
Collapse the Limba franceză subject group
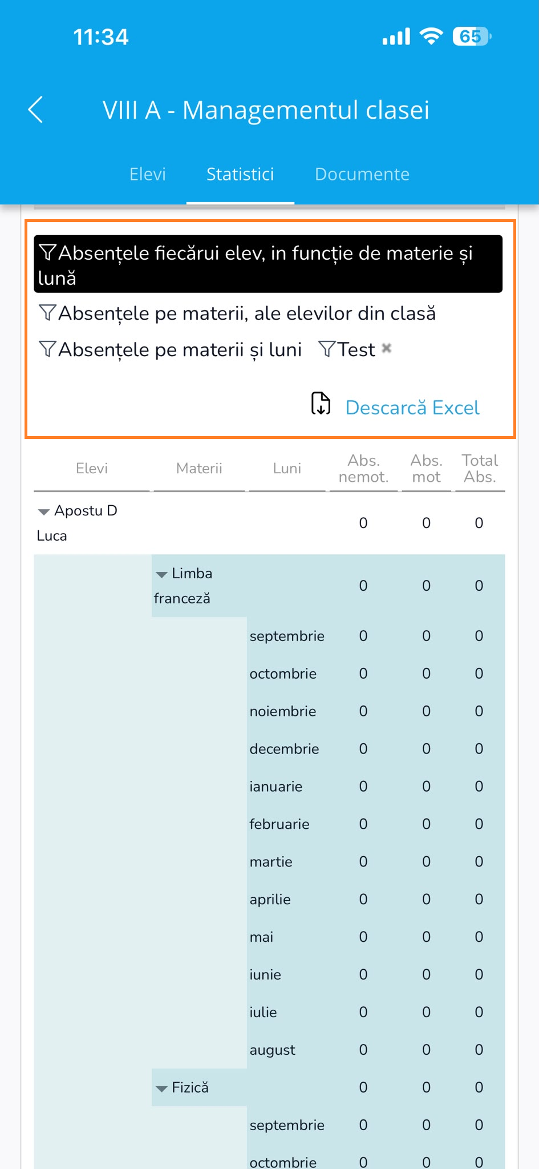click(161, 575)
